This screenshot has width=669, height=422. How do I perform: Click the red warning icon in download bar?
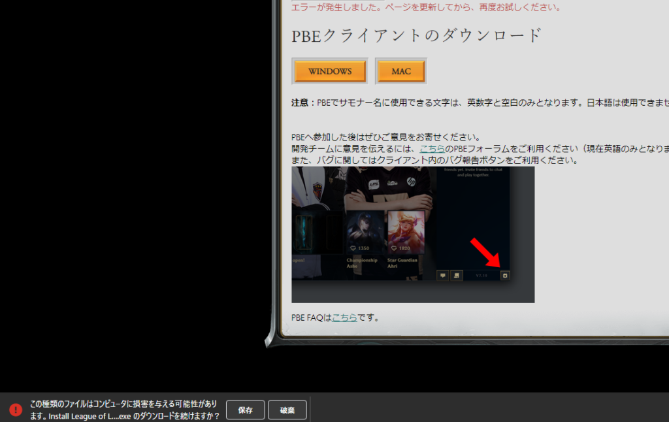[16, 410]
